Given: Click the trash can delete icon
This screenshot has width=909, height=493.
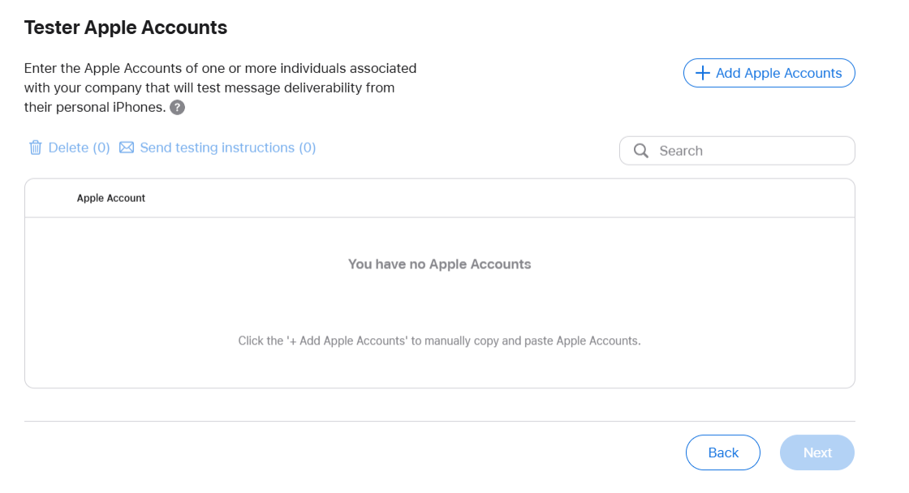Looking at the screenshot, I should click(x=36, y=148).
